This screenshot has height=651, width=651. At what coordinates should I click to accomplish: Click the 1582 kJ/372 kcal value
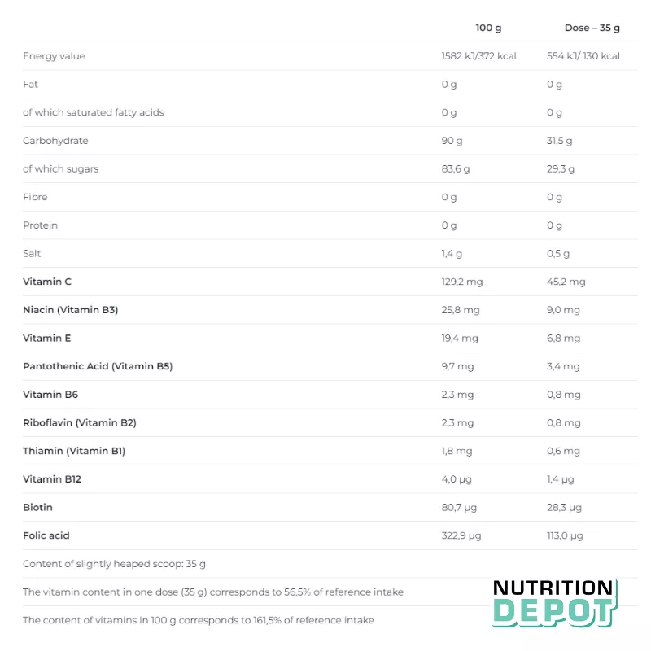[x=478, y=56]
